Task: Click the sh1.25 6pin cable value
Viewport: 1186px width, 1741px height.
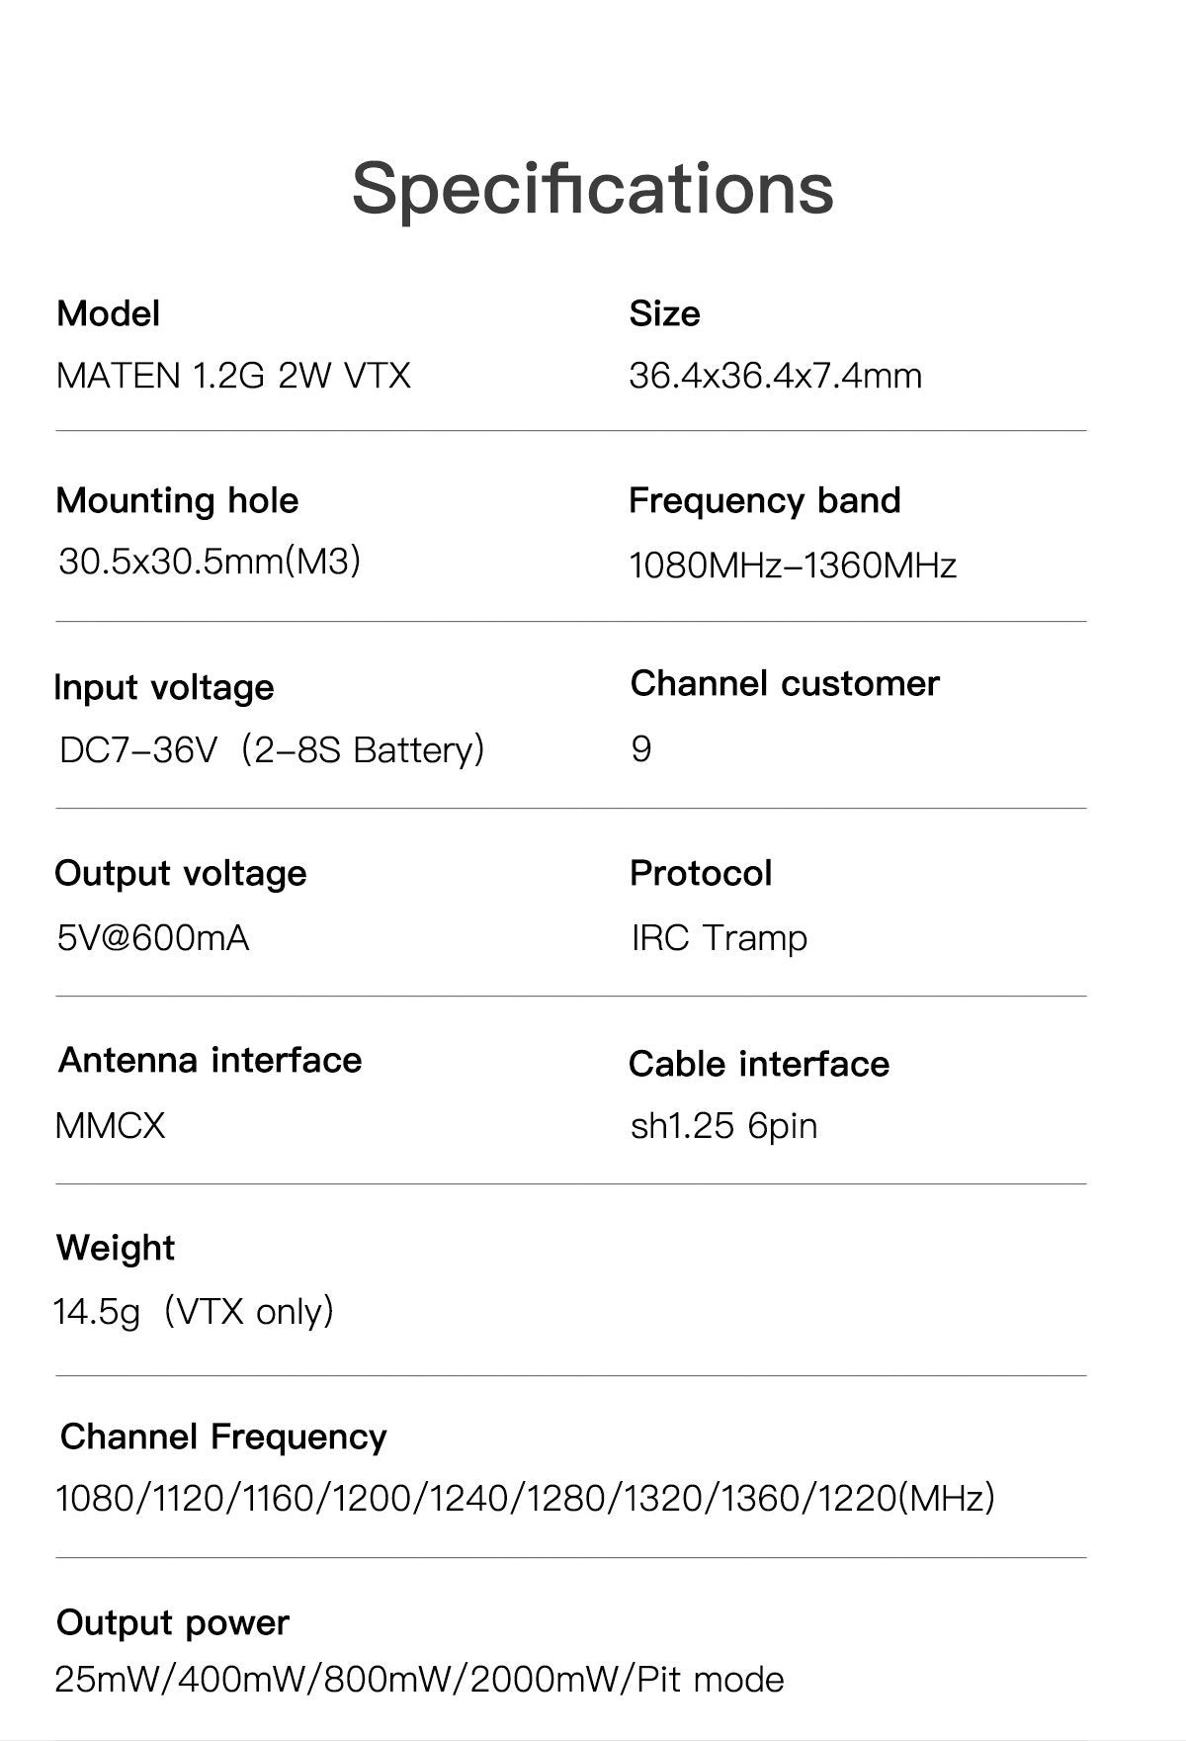Action: (x=724, y=1125)
